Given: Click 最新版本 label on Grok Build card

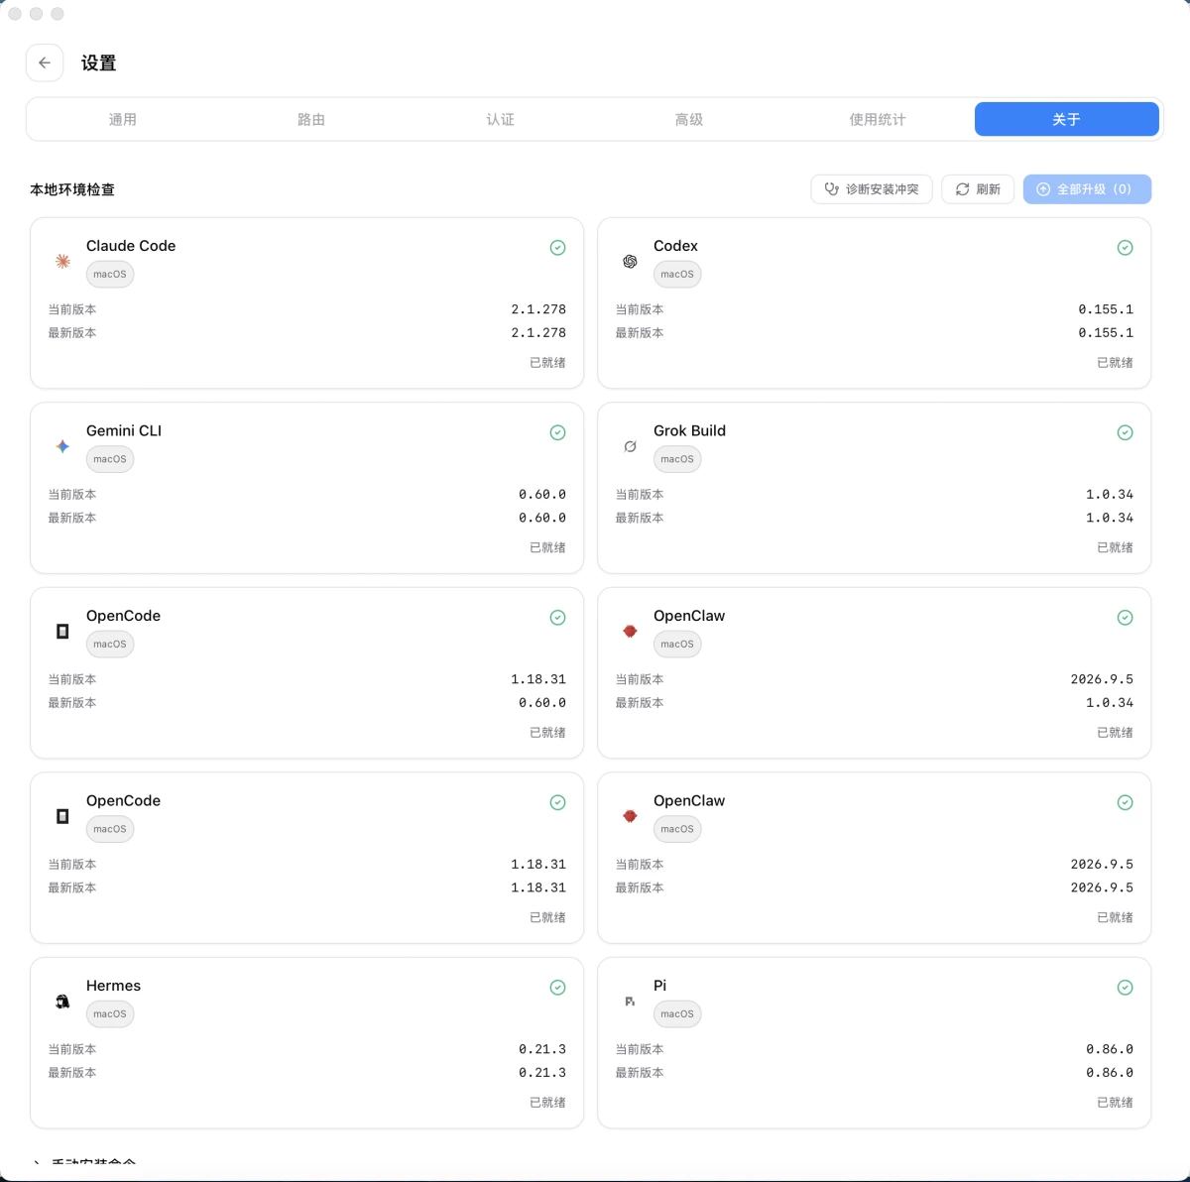Looking at the screenshot, I should click(640, 518).
